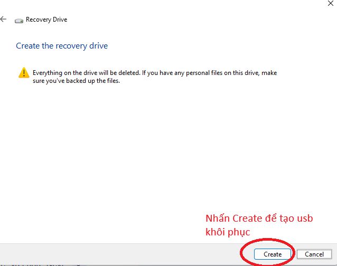Viewport: 337px width, 266px height.
Task: Click the red "Nhấn Create để tạo usb" annotation
Action: click(x=259, y=218)
